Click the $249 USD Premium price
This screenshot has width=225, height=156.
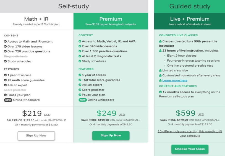pyautogui.click(x=111, y=113)
